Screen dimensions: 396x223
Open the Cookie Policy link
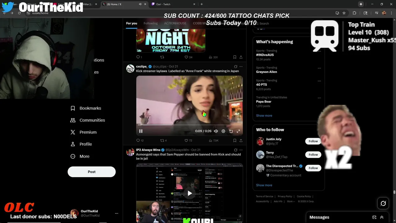pyautogui.click(x=304, y=196)
